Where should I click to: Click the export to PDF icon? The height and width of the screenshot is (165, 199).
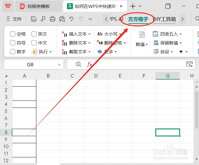(43, 19)
